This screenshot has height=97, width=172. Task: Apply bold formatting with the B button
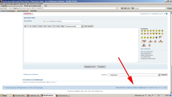point(25,26)
